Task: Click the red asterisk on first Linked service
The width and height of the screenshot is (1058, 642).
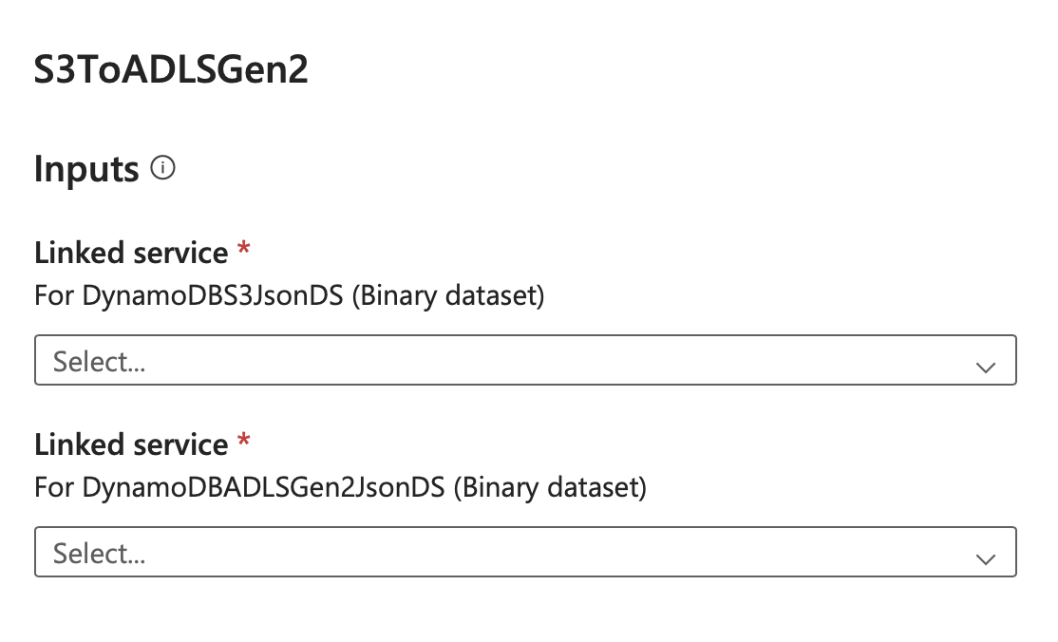Action: point(244,250)
